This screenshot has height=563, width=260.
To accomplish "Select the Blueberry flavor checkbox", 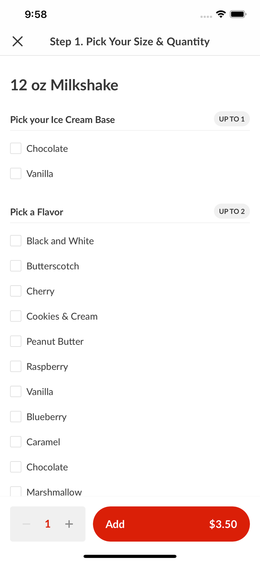I will (16, 417).
